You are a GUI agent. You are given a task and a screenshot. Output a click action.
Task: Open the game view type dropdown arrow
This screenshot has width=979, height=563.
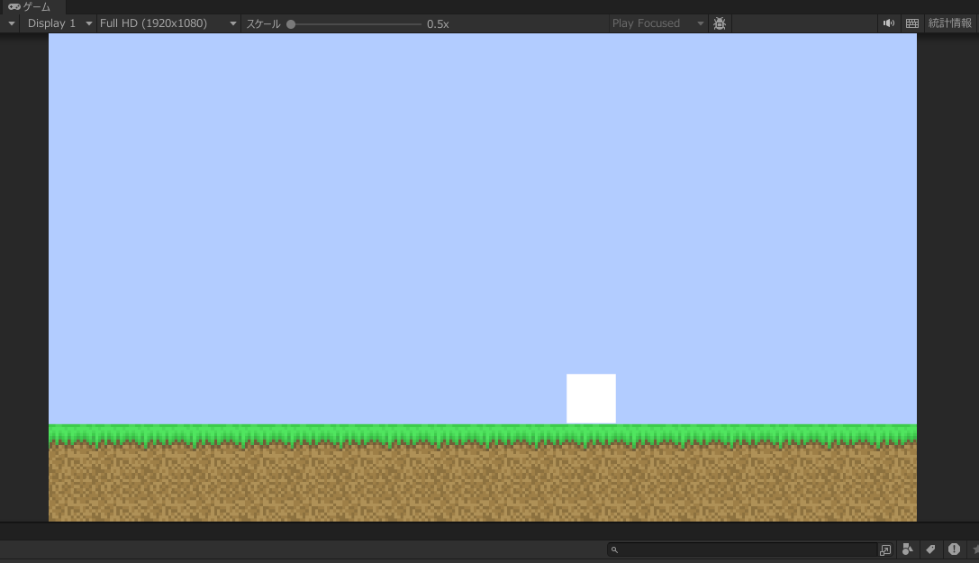pyautogui.click(x=11, y=23)
